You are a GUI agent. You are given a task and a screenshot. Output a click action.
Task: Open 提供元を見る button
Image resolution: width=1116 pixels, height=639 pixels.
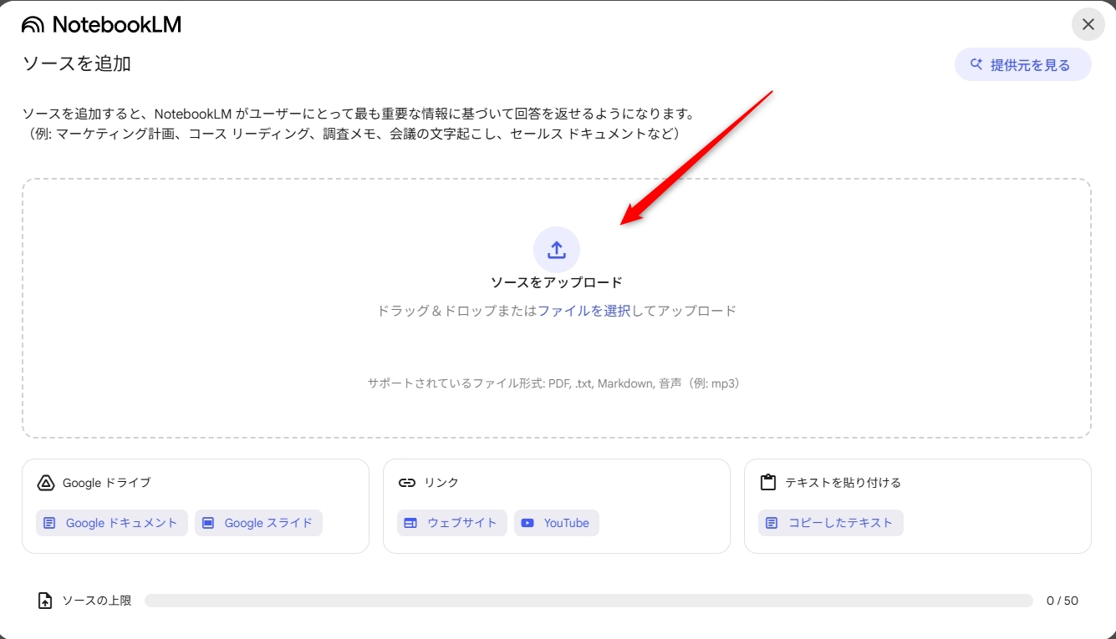click(1022, 64)
